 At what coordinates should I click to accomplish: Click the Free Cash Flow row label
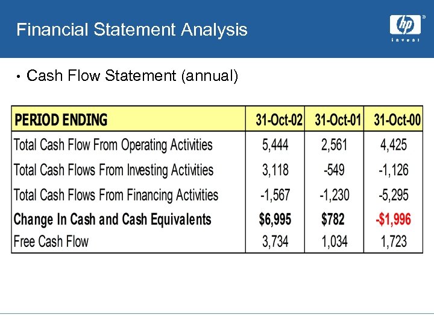[51, 241]
